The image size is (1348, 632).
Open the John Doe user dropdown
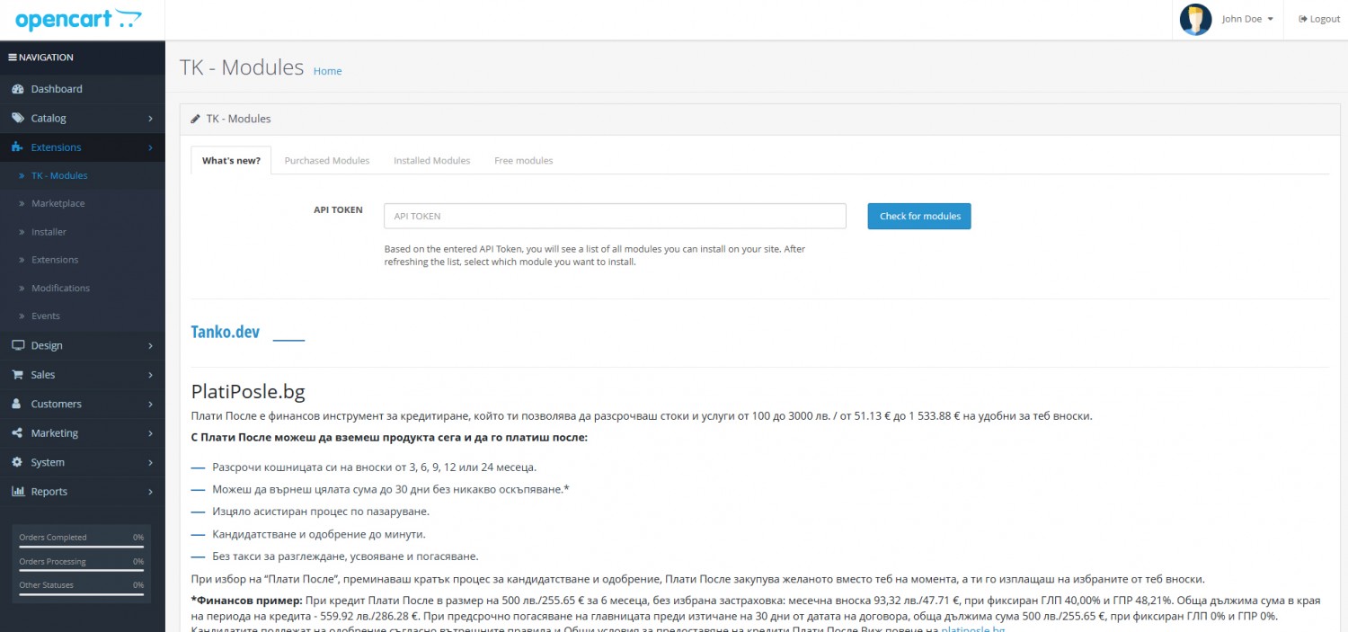pyautogui.click(x=1247, y=20)
